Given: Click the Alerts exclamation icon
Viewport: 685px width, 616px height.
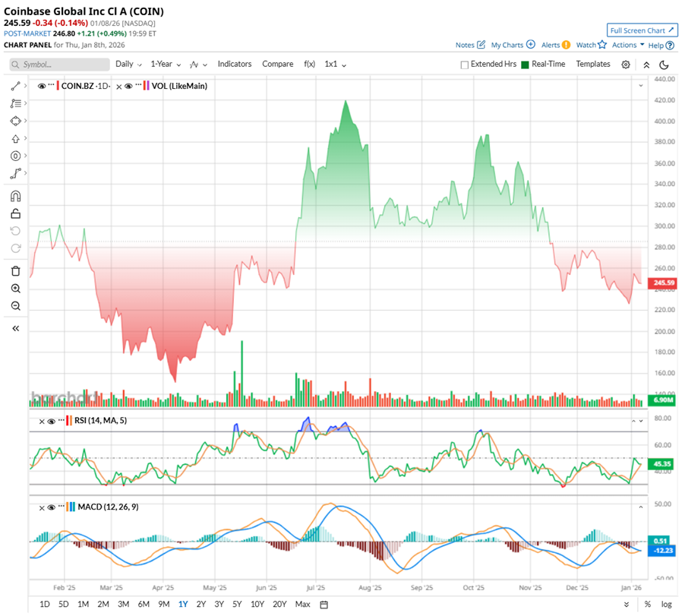Looking at the screenshot, I should 567,45.
